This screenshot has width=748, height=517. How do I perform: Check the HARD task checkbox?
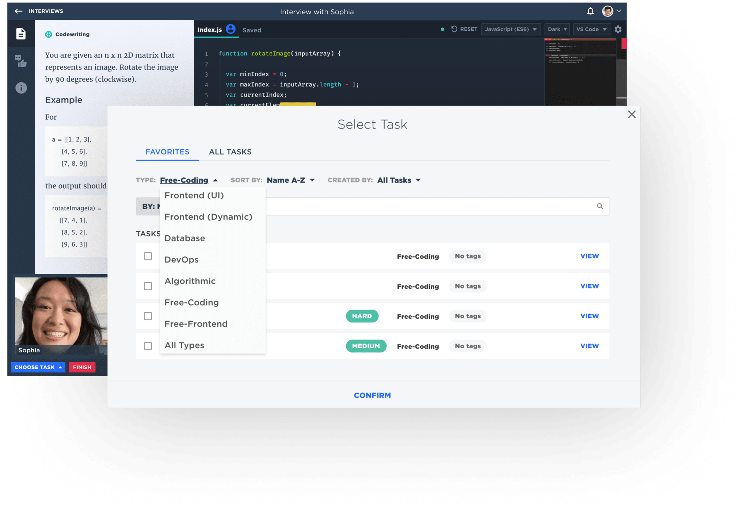point(148,316)
